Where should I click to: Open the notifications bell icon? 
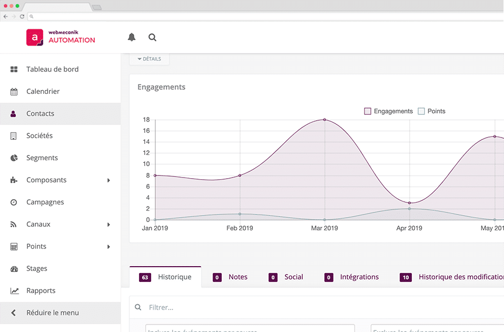(132, 37)
